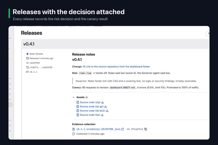Click the calendar icon by Released 3 minutes ago
Image resolution: width=218 pixels, height=145 pixels.
[27, 58]
